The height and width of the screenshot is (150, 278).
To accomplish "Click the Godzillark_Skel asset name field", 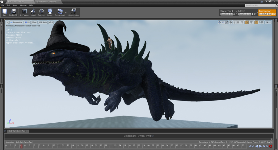I will tap(227, 14).
